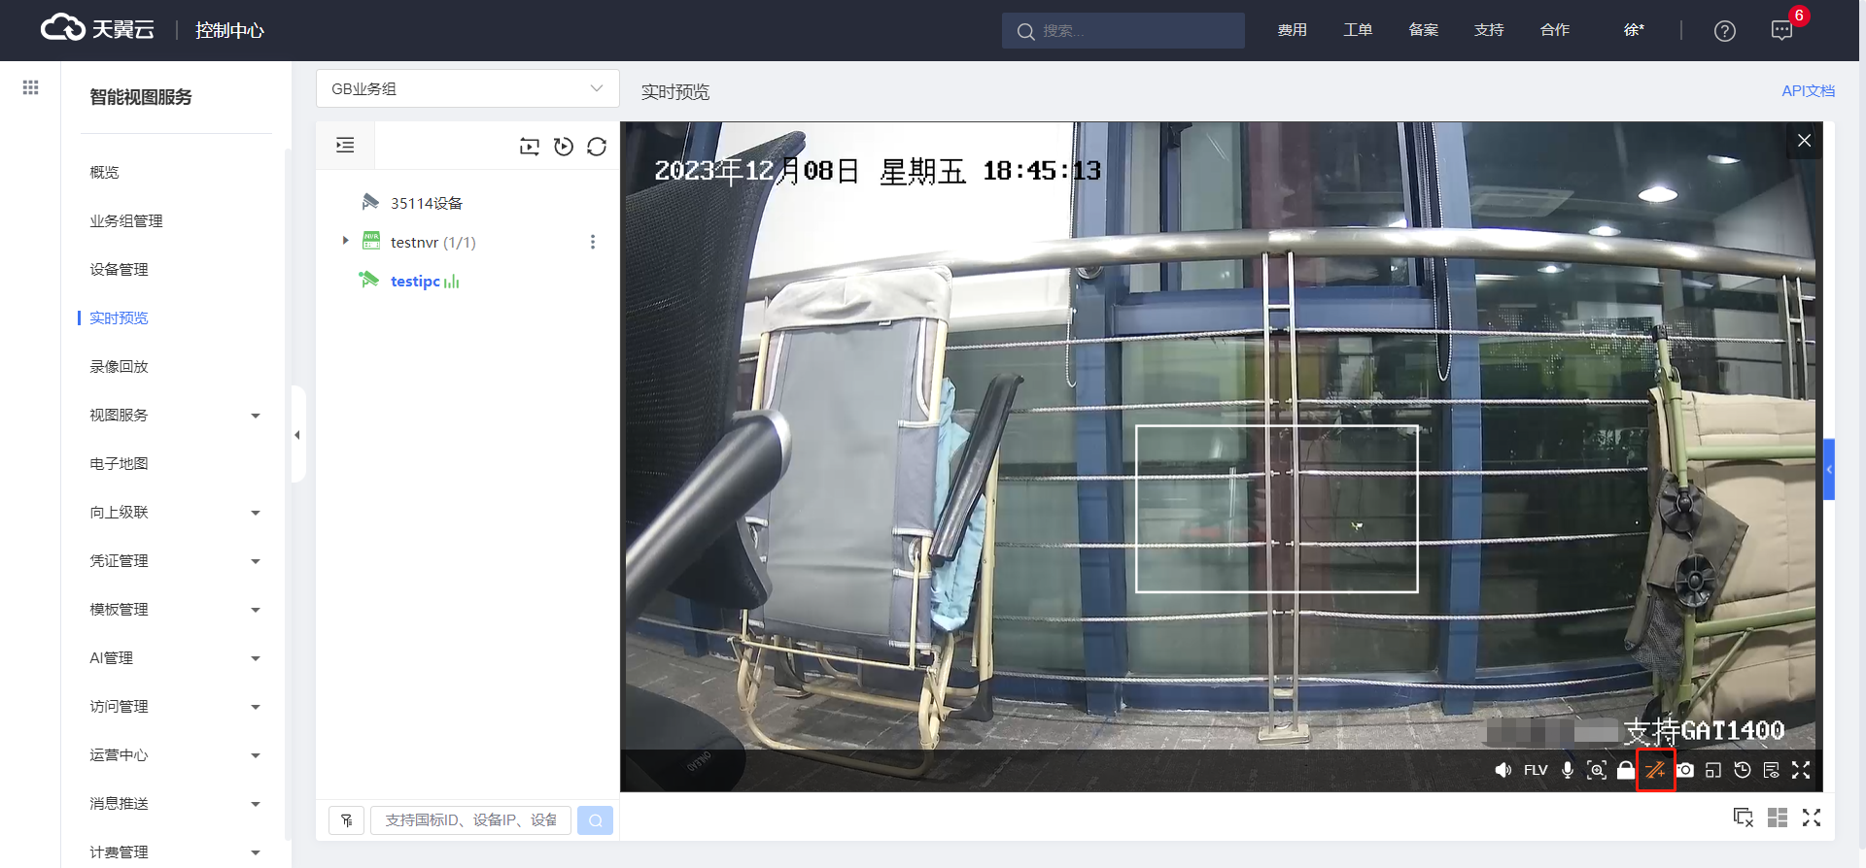
Task: Click the orange focus adjust icon
Action: tap(1655, 770)
